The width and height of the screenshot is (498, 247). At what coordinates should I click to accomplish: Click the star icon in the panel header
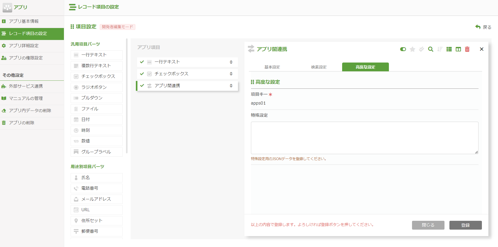tap(412, 49)
